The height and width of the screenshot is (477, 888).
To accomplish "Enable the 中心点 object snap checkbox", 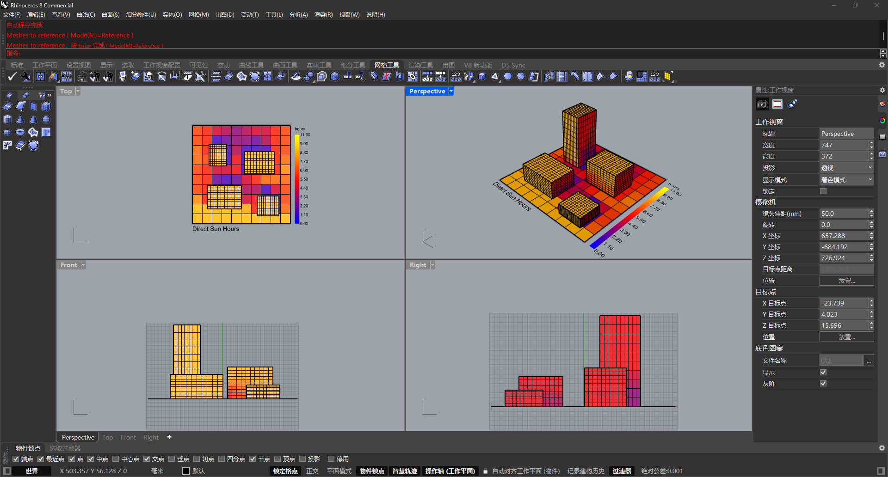I will tap(116, 459).
